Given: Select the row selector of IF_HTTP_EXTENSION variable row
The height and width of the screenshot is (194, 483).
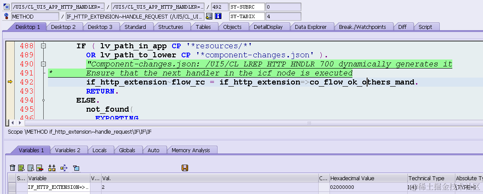Looking at the screenshot, I should (x=12, y=187).
